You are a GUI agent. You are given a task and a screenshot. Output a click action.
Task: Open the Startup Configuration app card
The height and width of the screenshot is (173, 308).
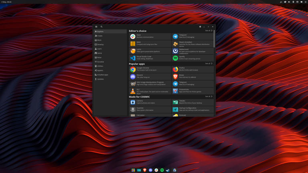click(x=192, y=109)
